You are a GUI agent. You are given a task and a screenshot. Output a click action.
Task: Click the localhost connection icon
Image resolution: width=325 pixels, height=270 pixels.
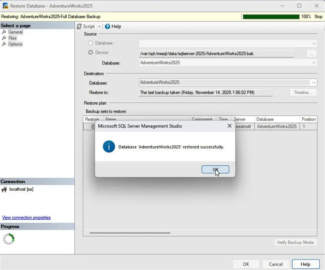pyautogui.click(x=4, y=190)
